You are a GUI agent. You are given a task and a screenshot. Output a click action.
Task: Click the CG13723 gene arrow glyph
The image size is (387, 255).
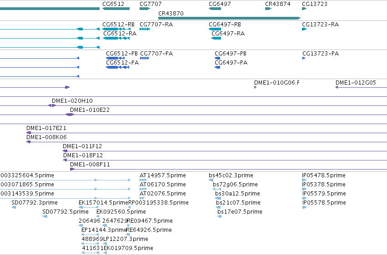304,9
